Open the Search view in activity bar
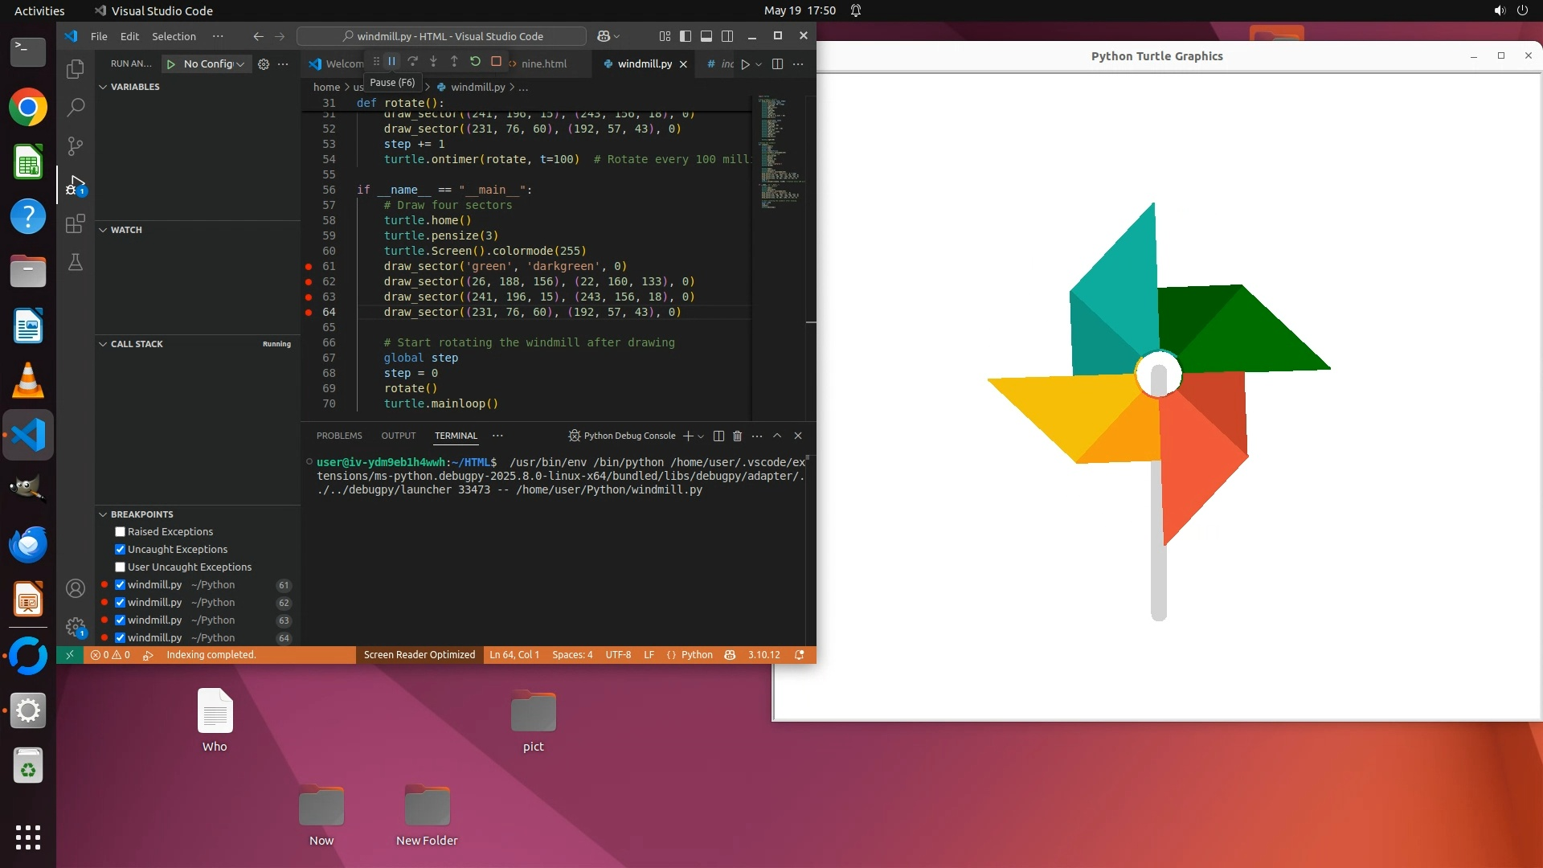Image resolution: width=1543 pixels, height=868 pixels. 75,107
